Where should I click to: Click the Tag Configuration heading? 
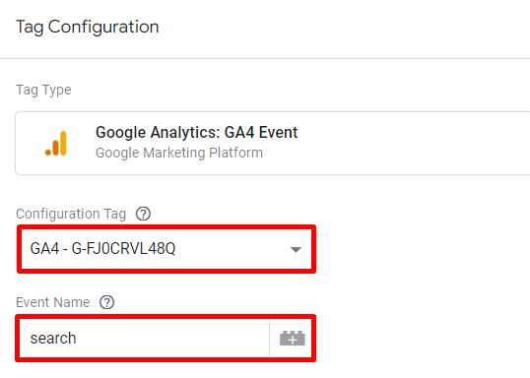(x=88, y=27)
